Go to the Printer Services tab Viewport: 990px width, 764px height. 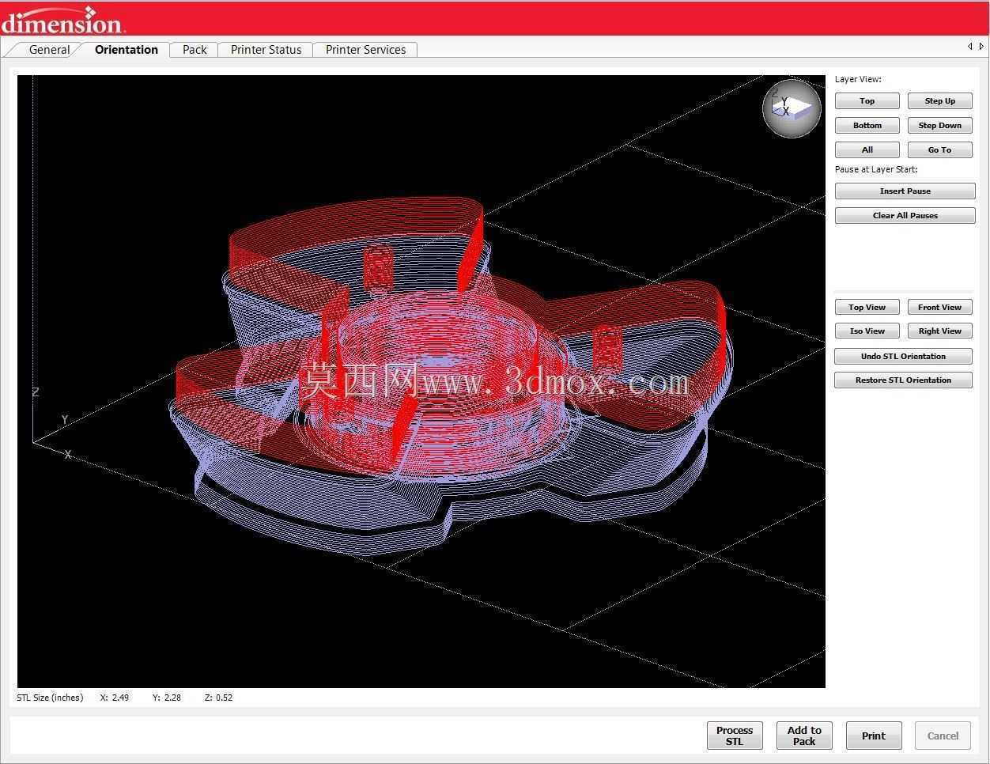(x=365, y=49)
